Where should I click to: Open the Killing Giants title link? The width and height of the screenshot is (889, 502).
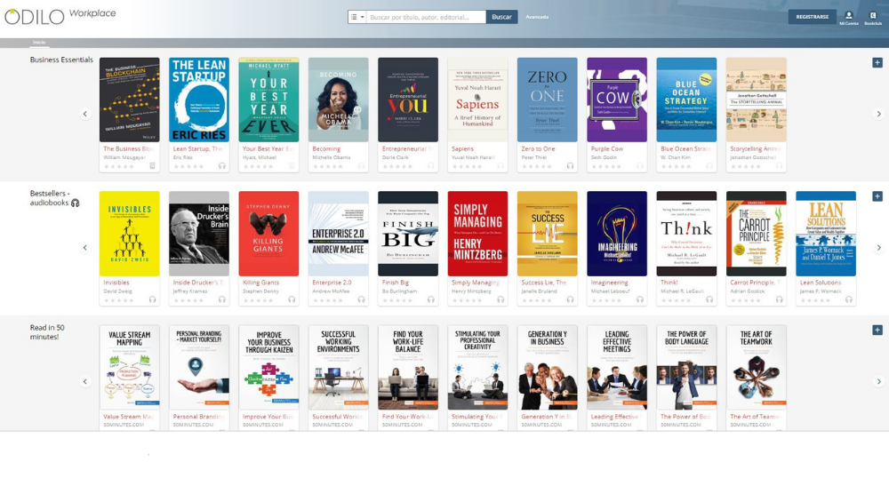click(260, 283)
